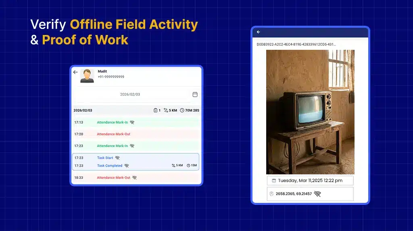Click calendar icon beside Tuesday, Mar 11, 2025
The width and height of the screenshot is (413, 231).
pyautogui.click(x=274, y=181)
